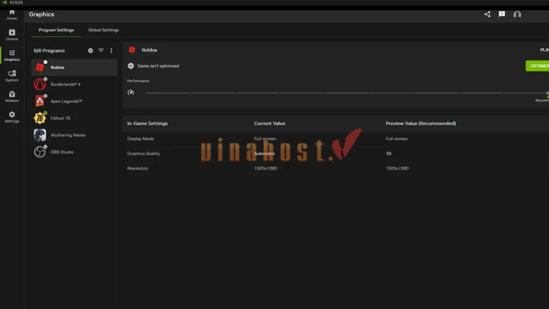Select the Graphics sidebar item

pos(12,55)
